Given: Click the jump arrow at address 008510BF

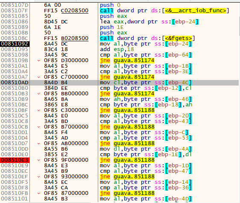Looking at the screenshot, I should [39, 110].
